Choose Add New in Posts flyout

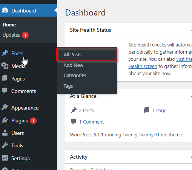click(74, 65)
